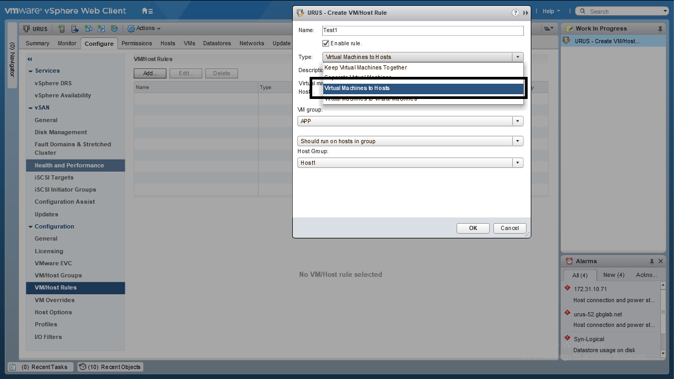The image size is (674, 379).
Task: Click the Name field containing Test1
Action: (423, 31)
